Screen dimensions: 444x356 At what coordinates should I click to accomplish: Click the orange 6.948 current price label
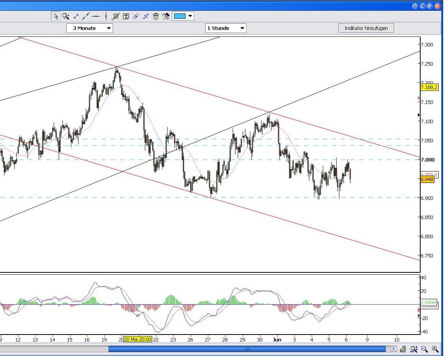(427, 179)
